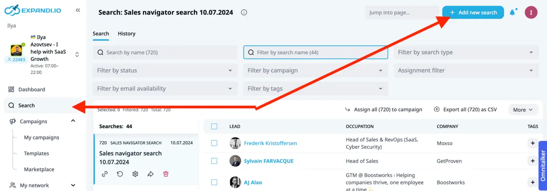This screenshot has height=191, width=547.
Task: Expand the My network section chevron
Action: click(73, 185)
